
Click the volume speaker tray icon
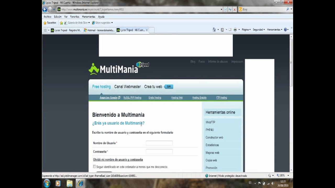click(273, 183)
